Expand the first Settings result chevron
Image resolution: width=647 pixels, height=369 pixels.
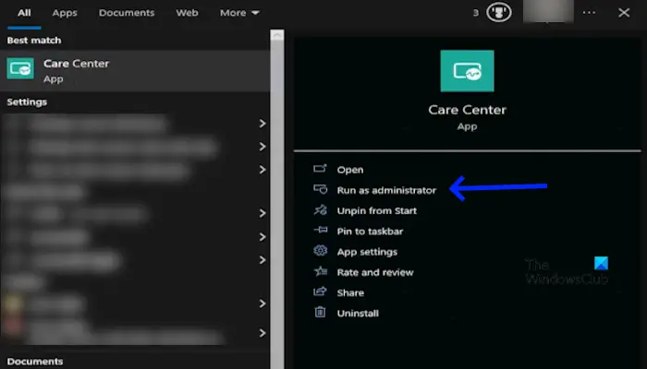tap(262, 124)
